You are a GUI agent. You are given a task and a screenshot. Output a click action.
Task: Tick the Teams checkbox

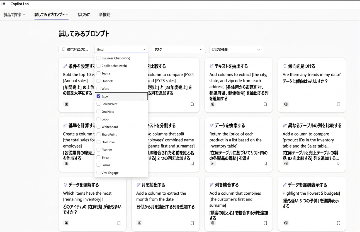tap(98, 73)
